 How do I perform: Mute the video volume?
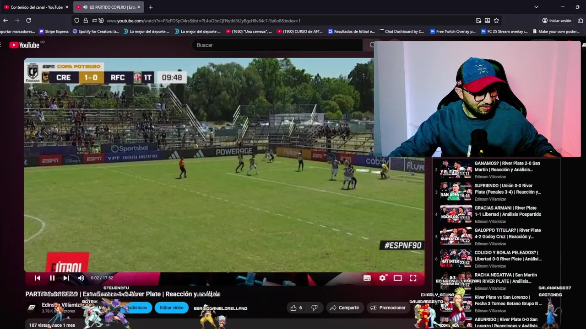click(81, 278)
